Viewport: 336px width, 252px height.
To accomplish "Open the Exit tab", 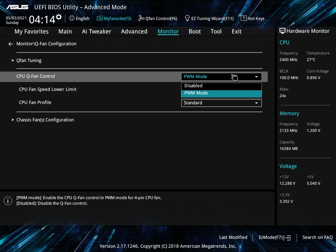I will coord(237,31).
